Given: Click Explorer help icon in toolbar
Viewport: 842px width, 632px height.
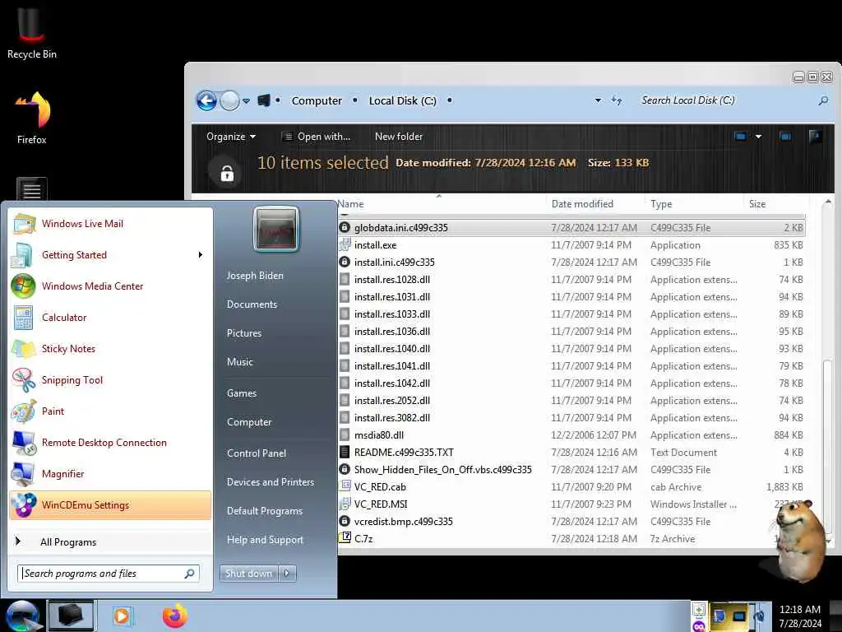Looking at the screenshot, I should 815,137.
